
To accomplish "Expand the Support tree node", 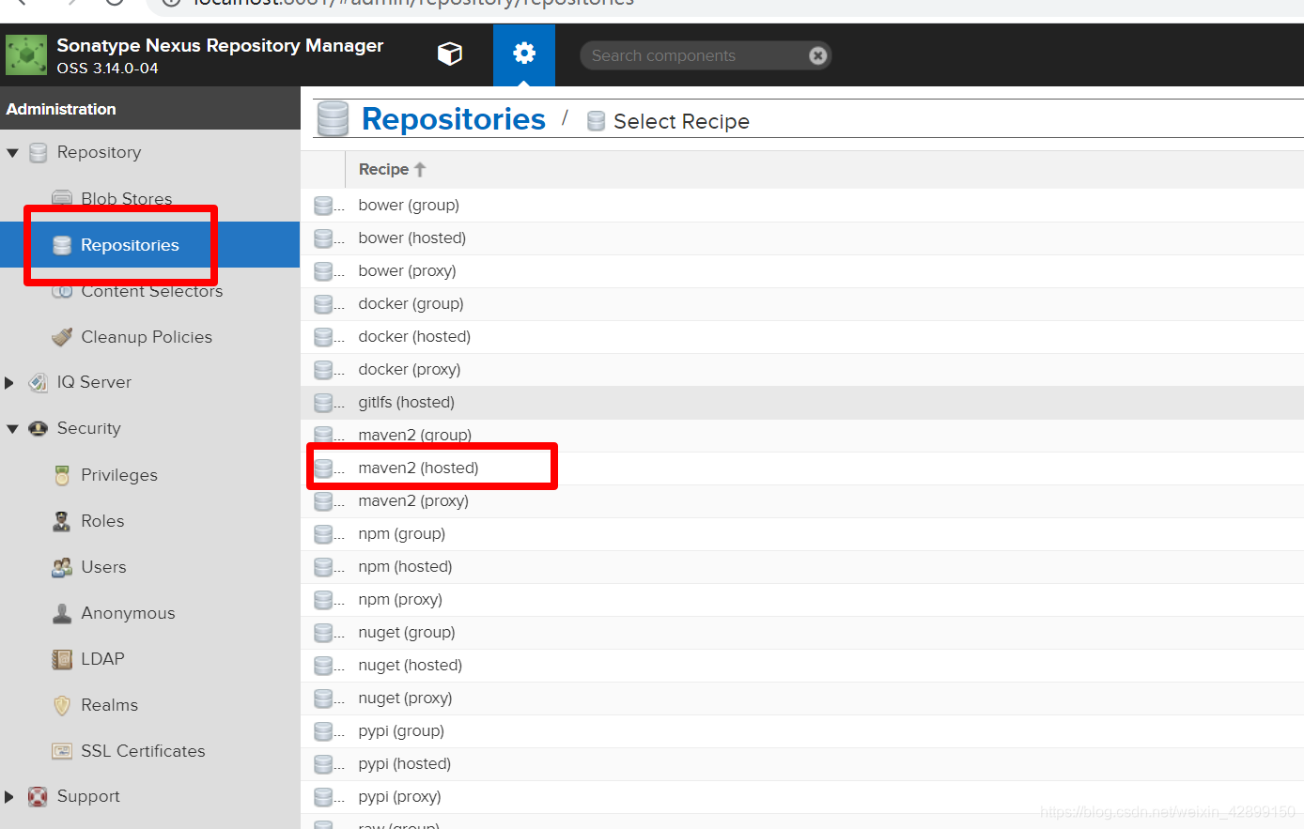I will [x=9, y=797].
